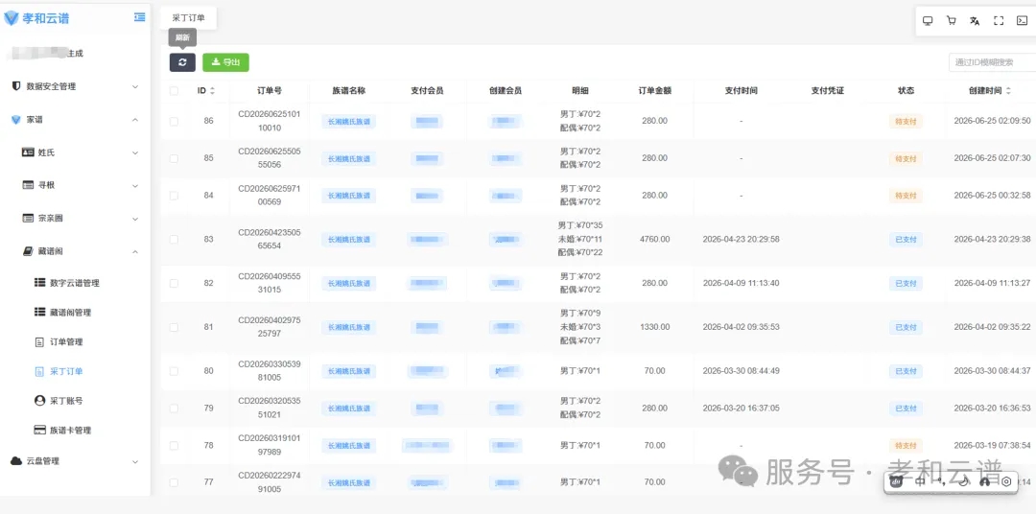Check the box for order ID 79
This screenshot has width=1036, height=514.
pyautogui.click(x=174, y=409)
